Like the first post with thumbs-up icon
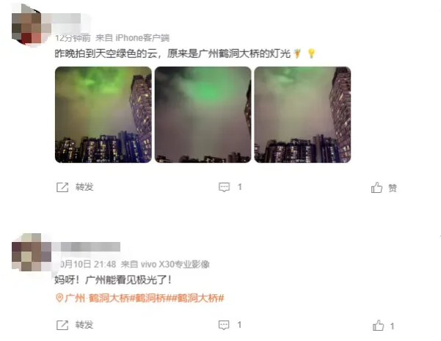Viewport: 441px width, 341px height. tap(376, 187)
